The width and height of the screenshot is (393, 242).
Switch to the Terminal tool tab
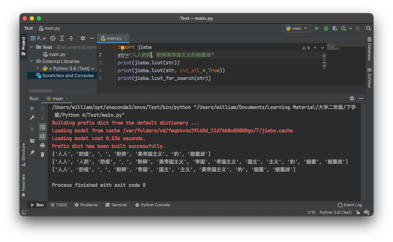116,205
